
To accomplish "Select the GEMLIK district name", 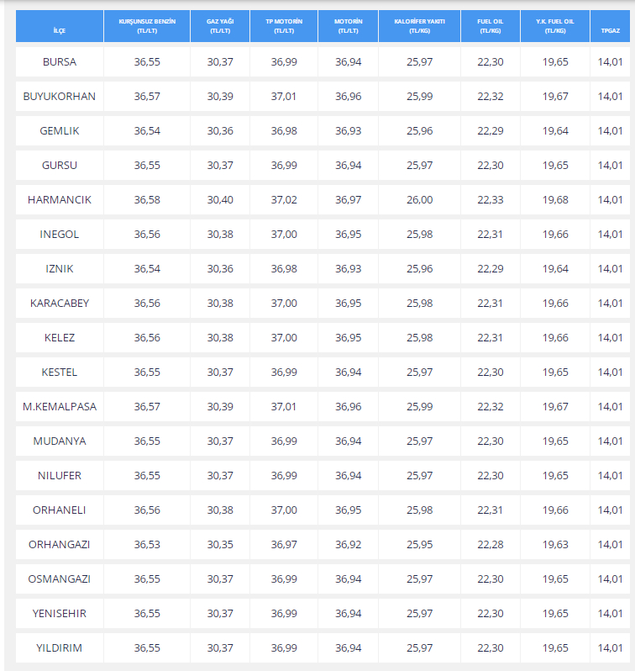I will pyautogui.click(x=59, y=131).
